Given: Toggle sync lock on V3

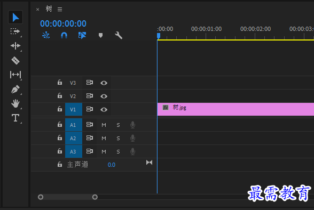Looking at the screenshot, I should pyautogui.click(x=90, y=82).
